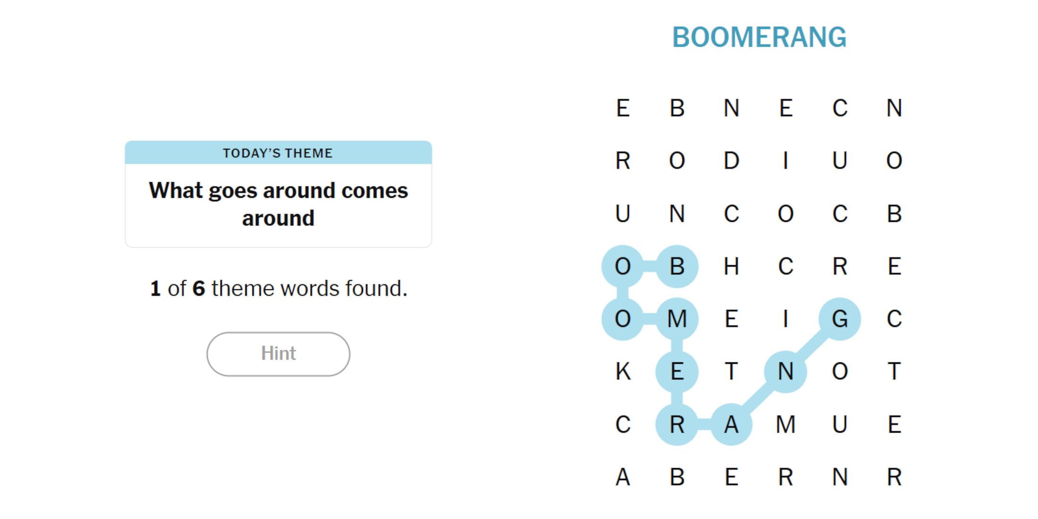Select the letter U beside unhighlighted M

click(x=839, y=424)
